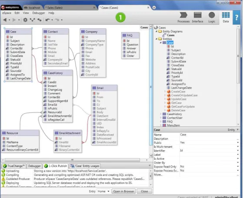
Task: Select the Resource entity in diagram
Action: (x=20, y=133)
